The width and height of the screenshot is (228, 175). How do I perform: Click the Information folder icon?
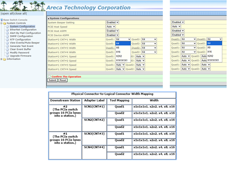coord(4,59)
